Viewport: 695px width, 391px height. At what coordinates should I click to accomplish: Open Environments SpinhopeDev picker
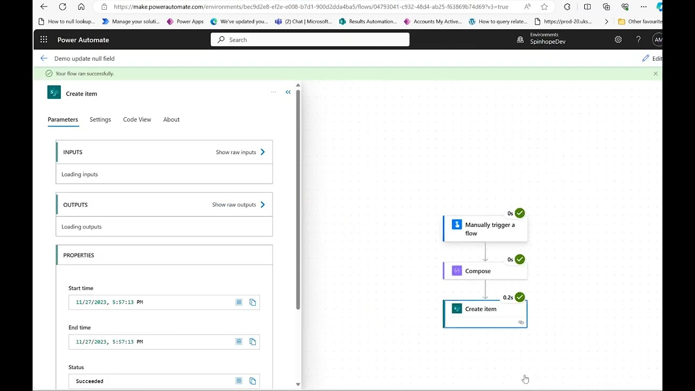point(541,39)
